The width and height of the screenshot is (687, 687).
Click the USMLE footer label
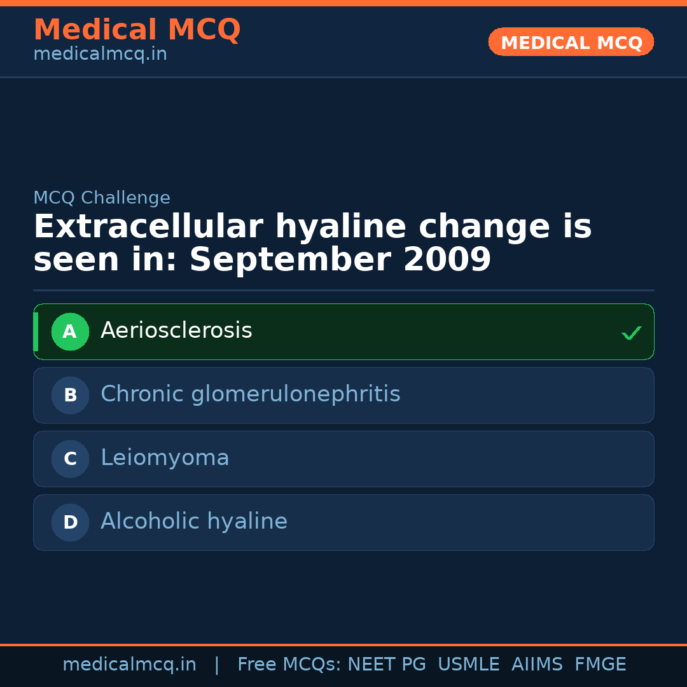click(x=468, y=665)
